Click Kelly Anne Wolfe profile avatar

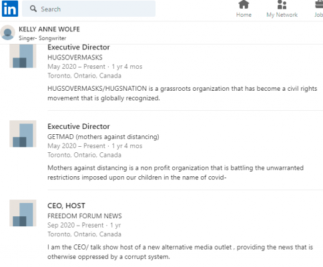(x=7, y=33)
